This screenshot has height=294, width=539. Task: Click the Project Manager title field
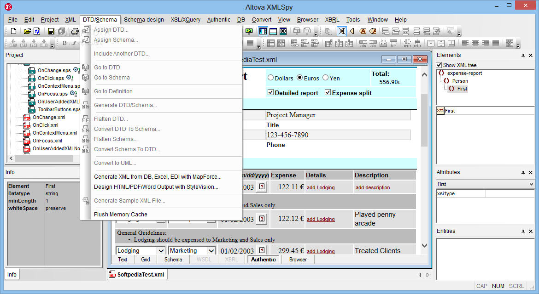tap(338, 115)
